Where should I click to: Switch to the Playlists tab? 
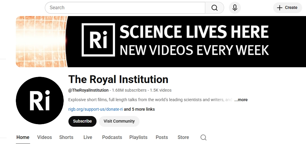(138, 137)
